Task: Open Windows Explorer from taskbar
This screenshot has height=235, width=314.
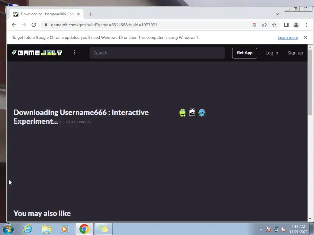Action: (x=46, y=229)
